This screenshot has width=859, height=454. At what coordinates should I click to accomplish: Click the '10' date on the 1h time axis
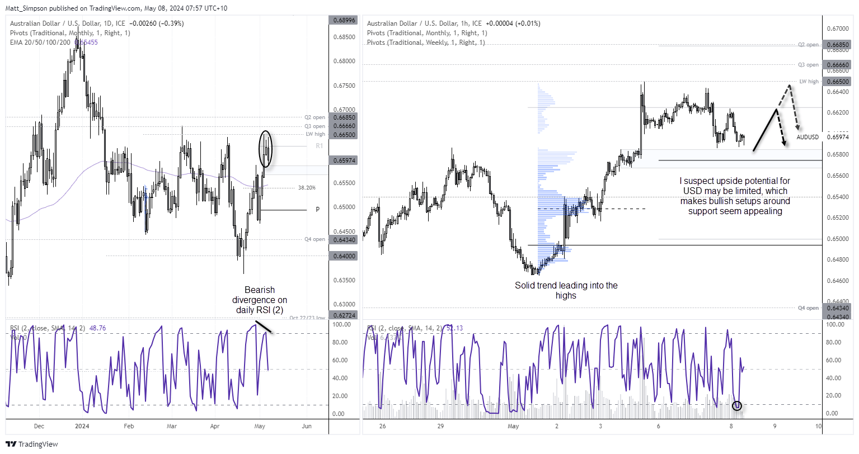pyautogui.click(x=818, y=426)
